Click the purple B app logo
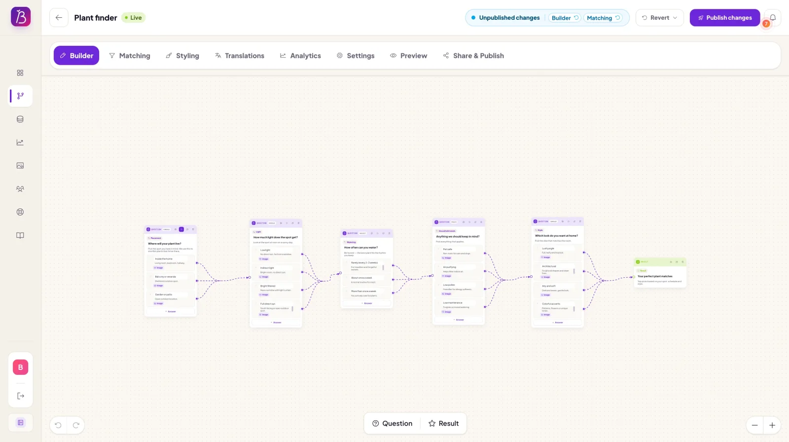789x442 pixels. click(x=21, y=17)
